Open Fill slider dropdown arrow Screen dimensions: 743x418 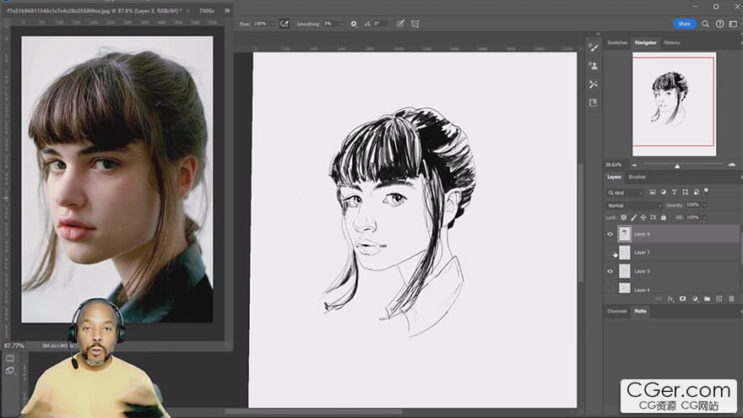(705, 218)
